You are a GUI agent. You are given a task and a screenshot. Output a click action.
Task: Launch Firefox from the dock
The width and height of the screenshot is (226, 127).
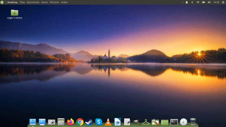(x=70, y=122)
